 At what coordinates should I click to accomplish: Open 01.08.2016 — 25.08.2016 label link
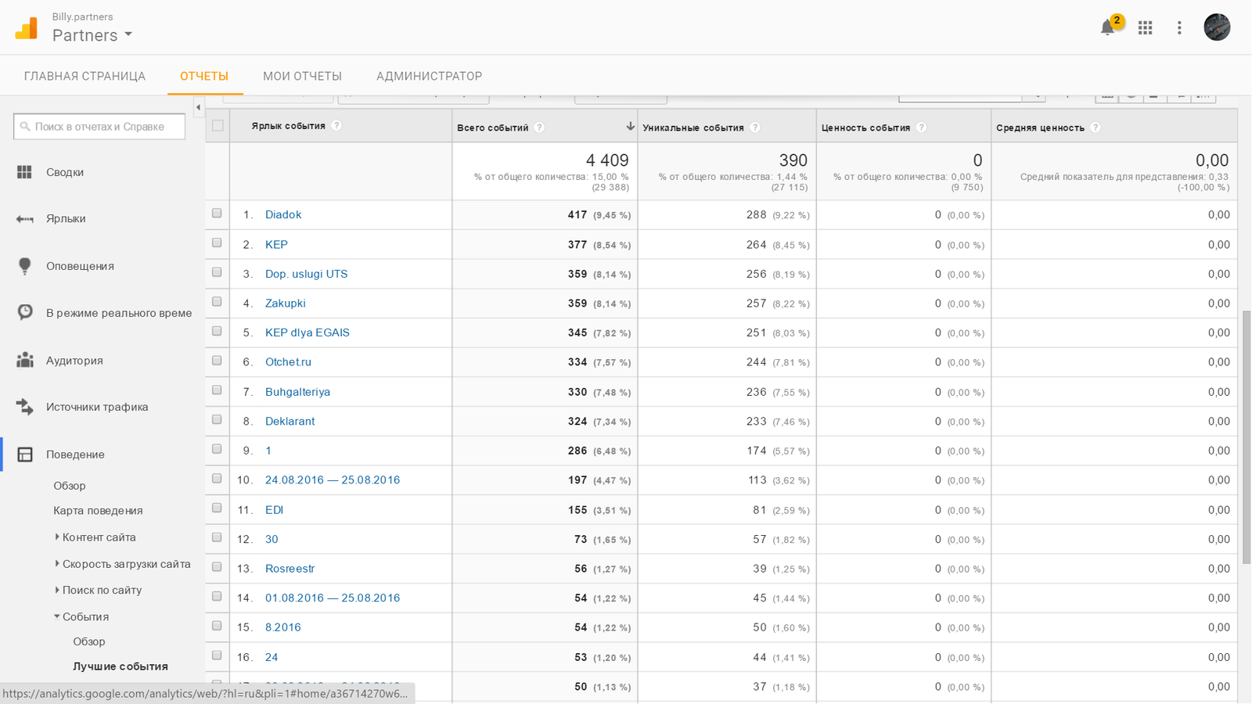tap(333, 598)
